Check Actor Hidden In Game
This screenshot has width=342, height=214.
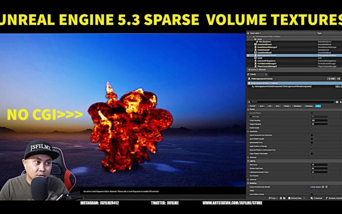(312, 194)
